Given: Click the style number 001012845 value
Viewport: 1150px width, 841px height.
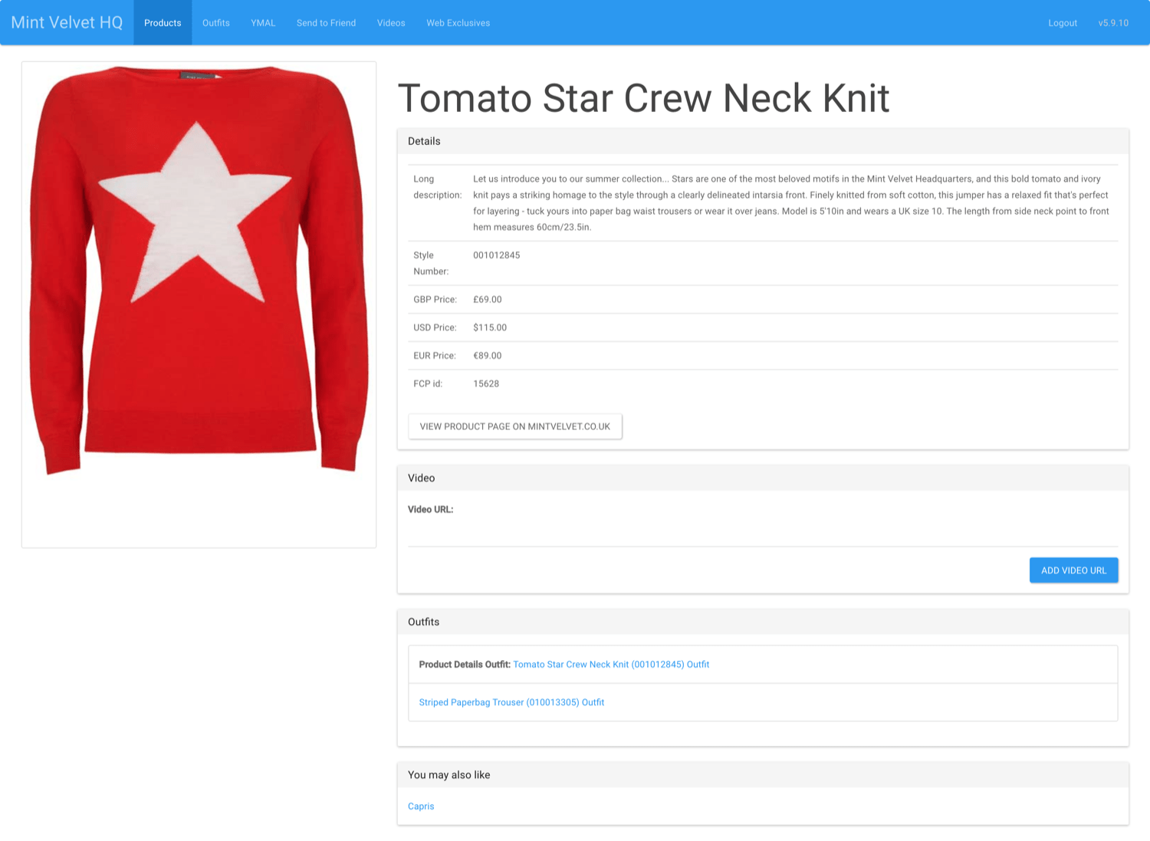Looking at the screenshot, I should (x=497, y=255).
